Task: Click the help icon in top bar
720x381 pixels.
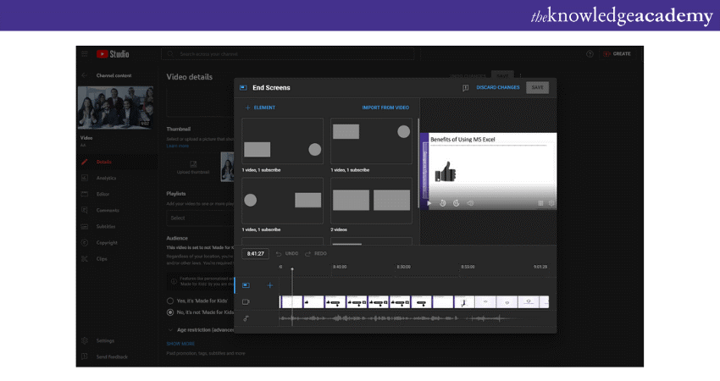Action: [x=590, y=54]
